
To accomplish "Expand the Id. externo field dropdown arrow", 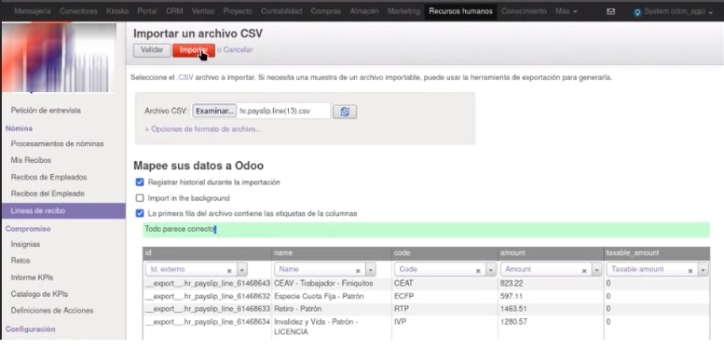I will 242,270.
